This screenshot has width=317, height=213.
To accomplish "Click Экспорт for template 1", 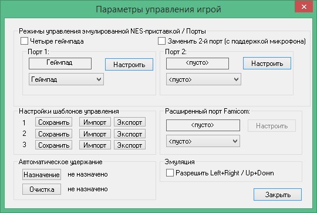I will [x=130, y=122].
